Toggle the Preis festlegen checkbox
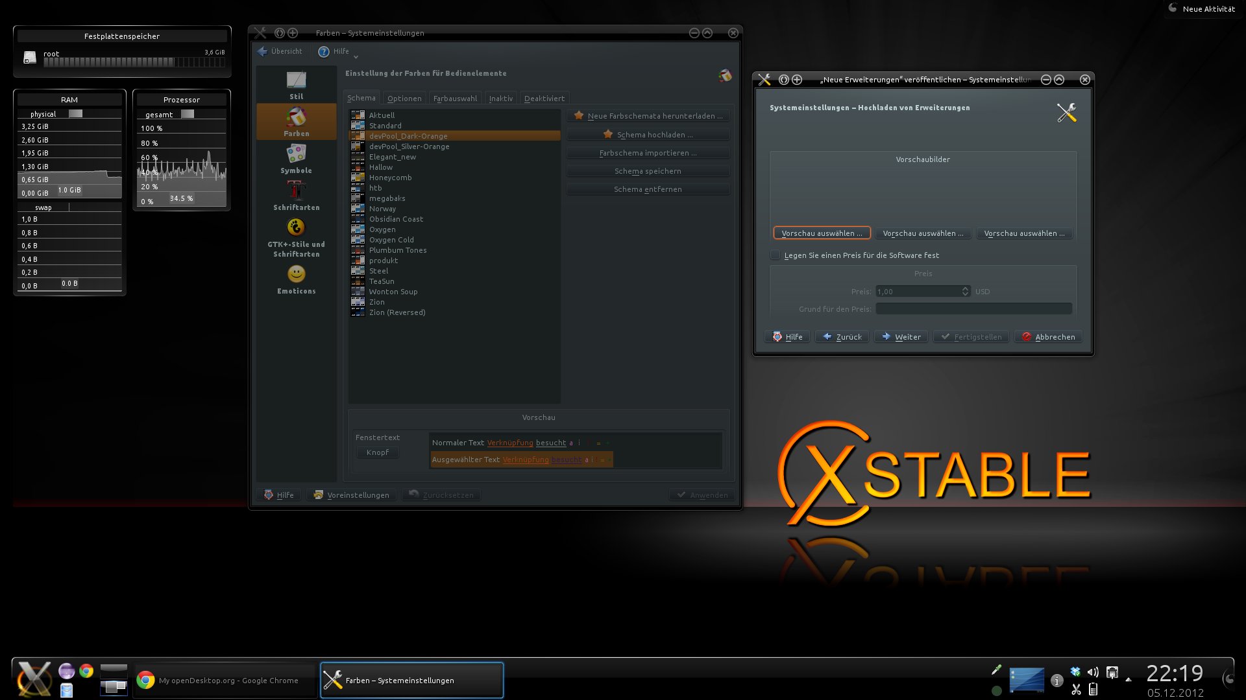The height and width of the screenshot is (700, 1246). click(775, 255)
